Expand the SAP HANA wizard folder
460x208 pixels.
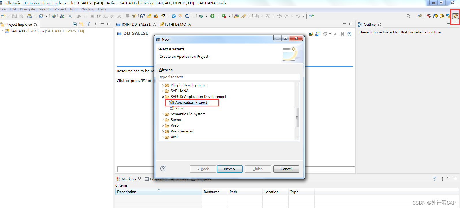(163, 91)
